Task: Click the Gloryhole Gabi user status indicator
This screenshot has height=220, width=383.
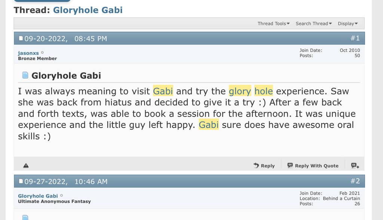Action: (61, 195)
